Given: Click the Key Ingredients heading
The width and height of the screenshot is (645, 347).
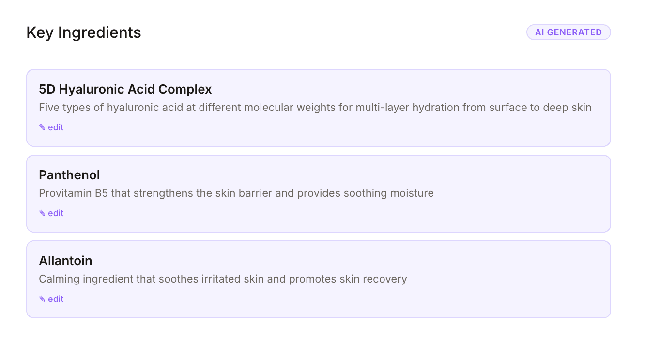Looking at the screenshot, I should coord(84,32).
